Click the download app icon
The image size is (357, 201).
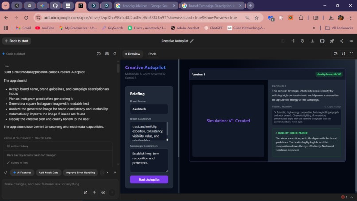(312, 41)
